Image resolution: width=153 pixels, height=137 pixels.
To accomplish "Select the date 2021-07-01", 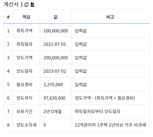I will point(55,44).
